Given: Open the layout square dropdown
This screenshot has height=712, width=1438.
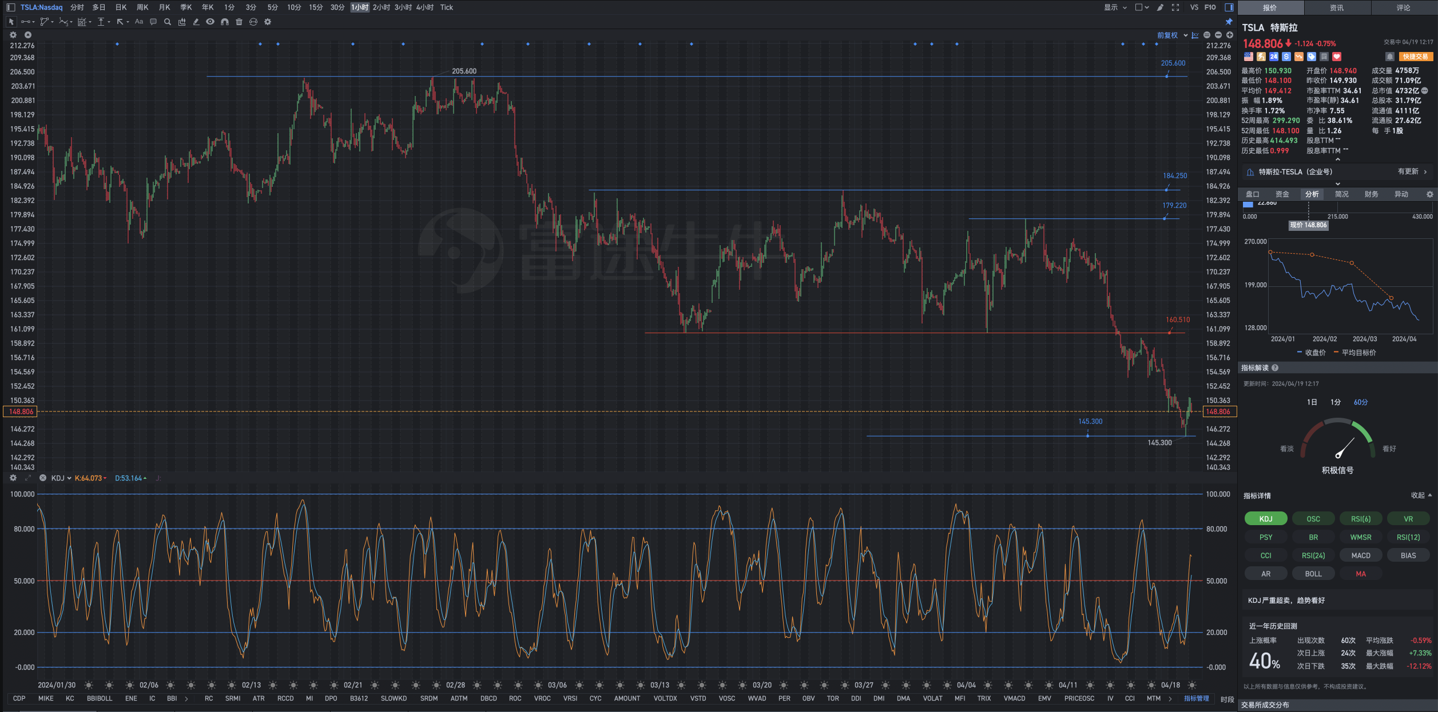Looking at the screenshot, I should point(1142,7).
